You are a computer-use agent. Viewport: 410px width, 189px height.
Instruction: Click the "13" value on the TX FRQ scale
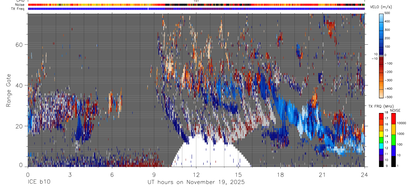[x=387, y=142]
